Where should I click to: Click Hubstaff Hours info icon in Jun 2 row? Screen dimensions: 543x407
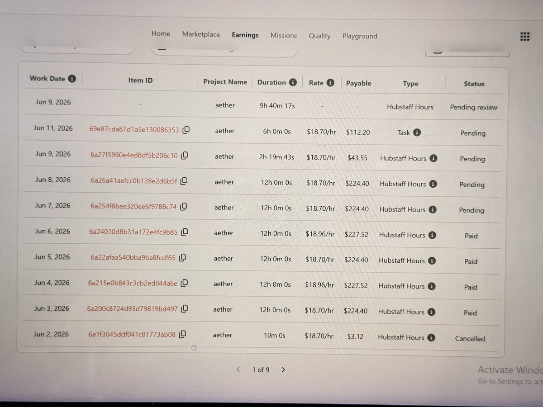coord(431,337)
